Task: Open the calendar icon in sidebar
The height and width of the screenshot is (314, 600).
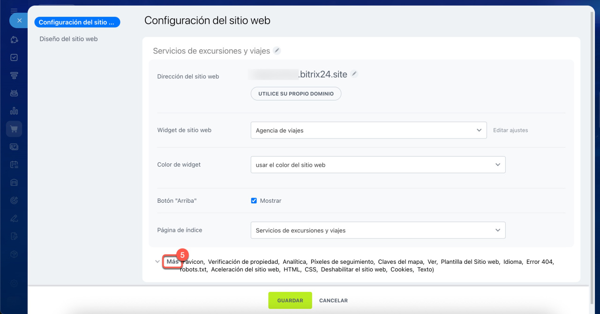Action: click(x=14, y=164)
